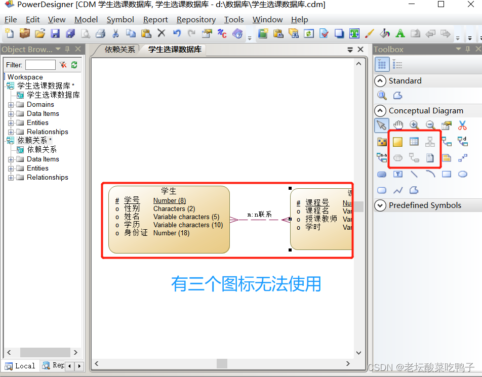
Task: Open the Object Browser dropdown arrow
Action: pos(58,49)
